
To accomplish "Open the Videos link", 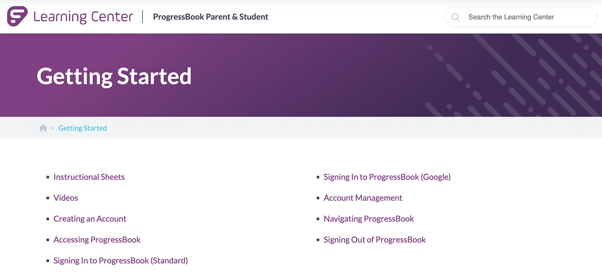I will pos(66,198).
